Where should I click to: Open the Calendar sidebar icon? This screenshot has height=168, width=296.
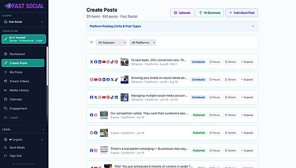(x=5, y=99)
